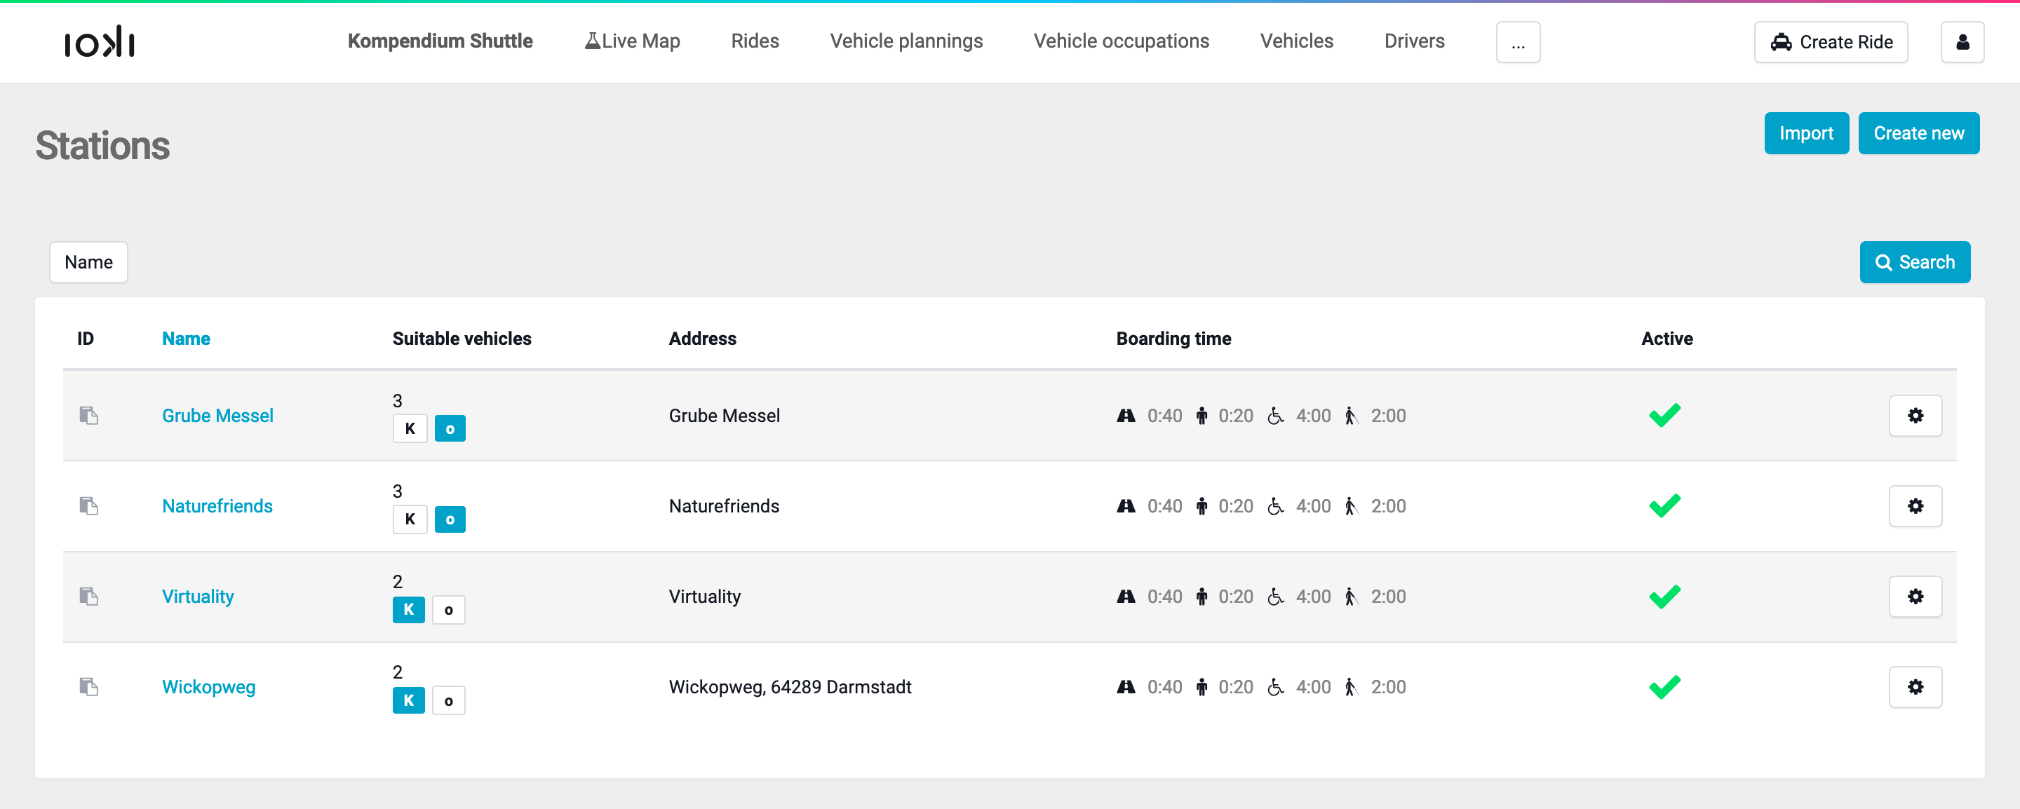
Task: Open the Wickopweg station link
Action: 208,687
